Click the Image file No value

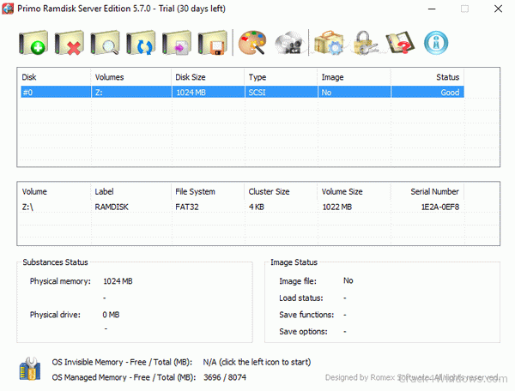(x=348, y=280)
